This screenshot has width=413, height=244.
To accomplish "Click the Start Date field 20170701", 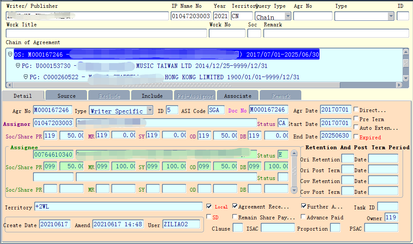I will click(336, 123).
